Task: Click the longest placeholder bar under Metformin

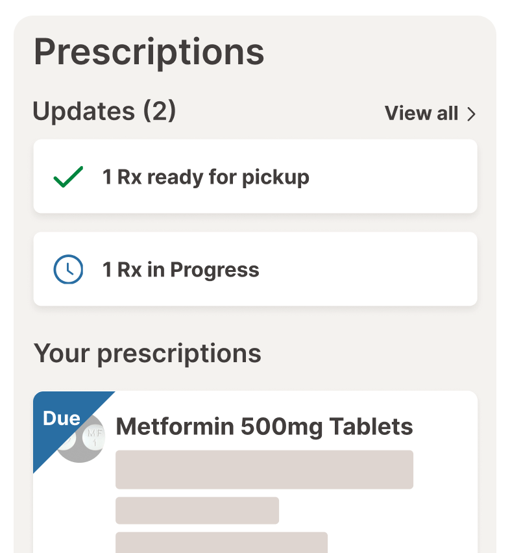Action: point(264,469)
